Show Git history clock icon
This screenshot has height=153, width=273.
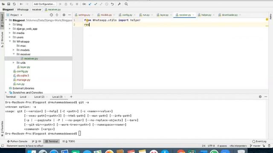click(107, 4)
